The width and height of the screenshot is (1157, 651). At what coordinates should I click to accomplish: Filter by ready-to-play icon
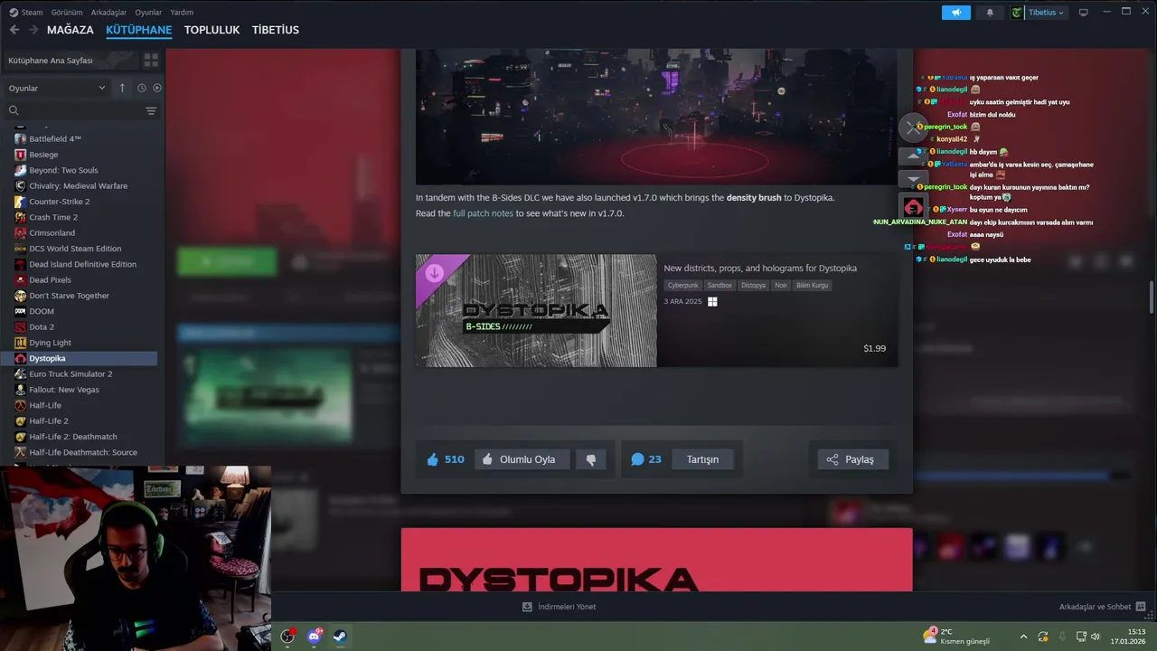click(157, 88)
